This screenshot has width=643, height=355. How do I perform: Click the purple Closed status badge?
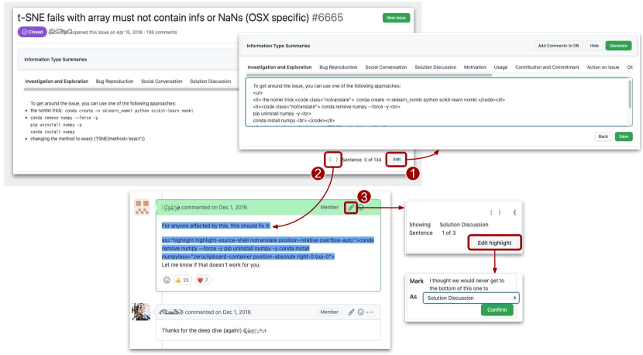coord(32,32)
